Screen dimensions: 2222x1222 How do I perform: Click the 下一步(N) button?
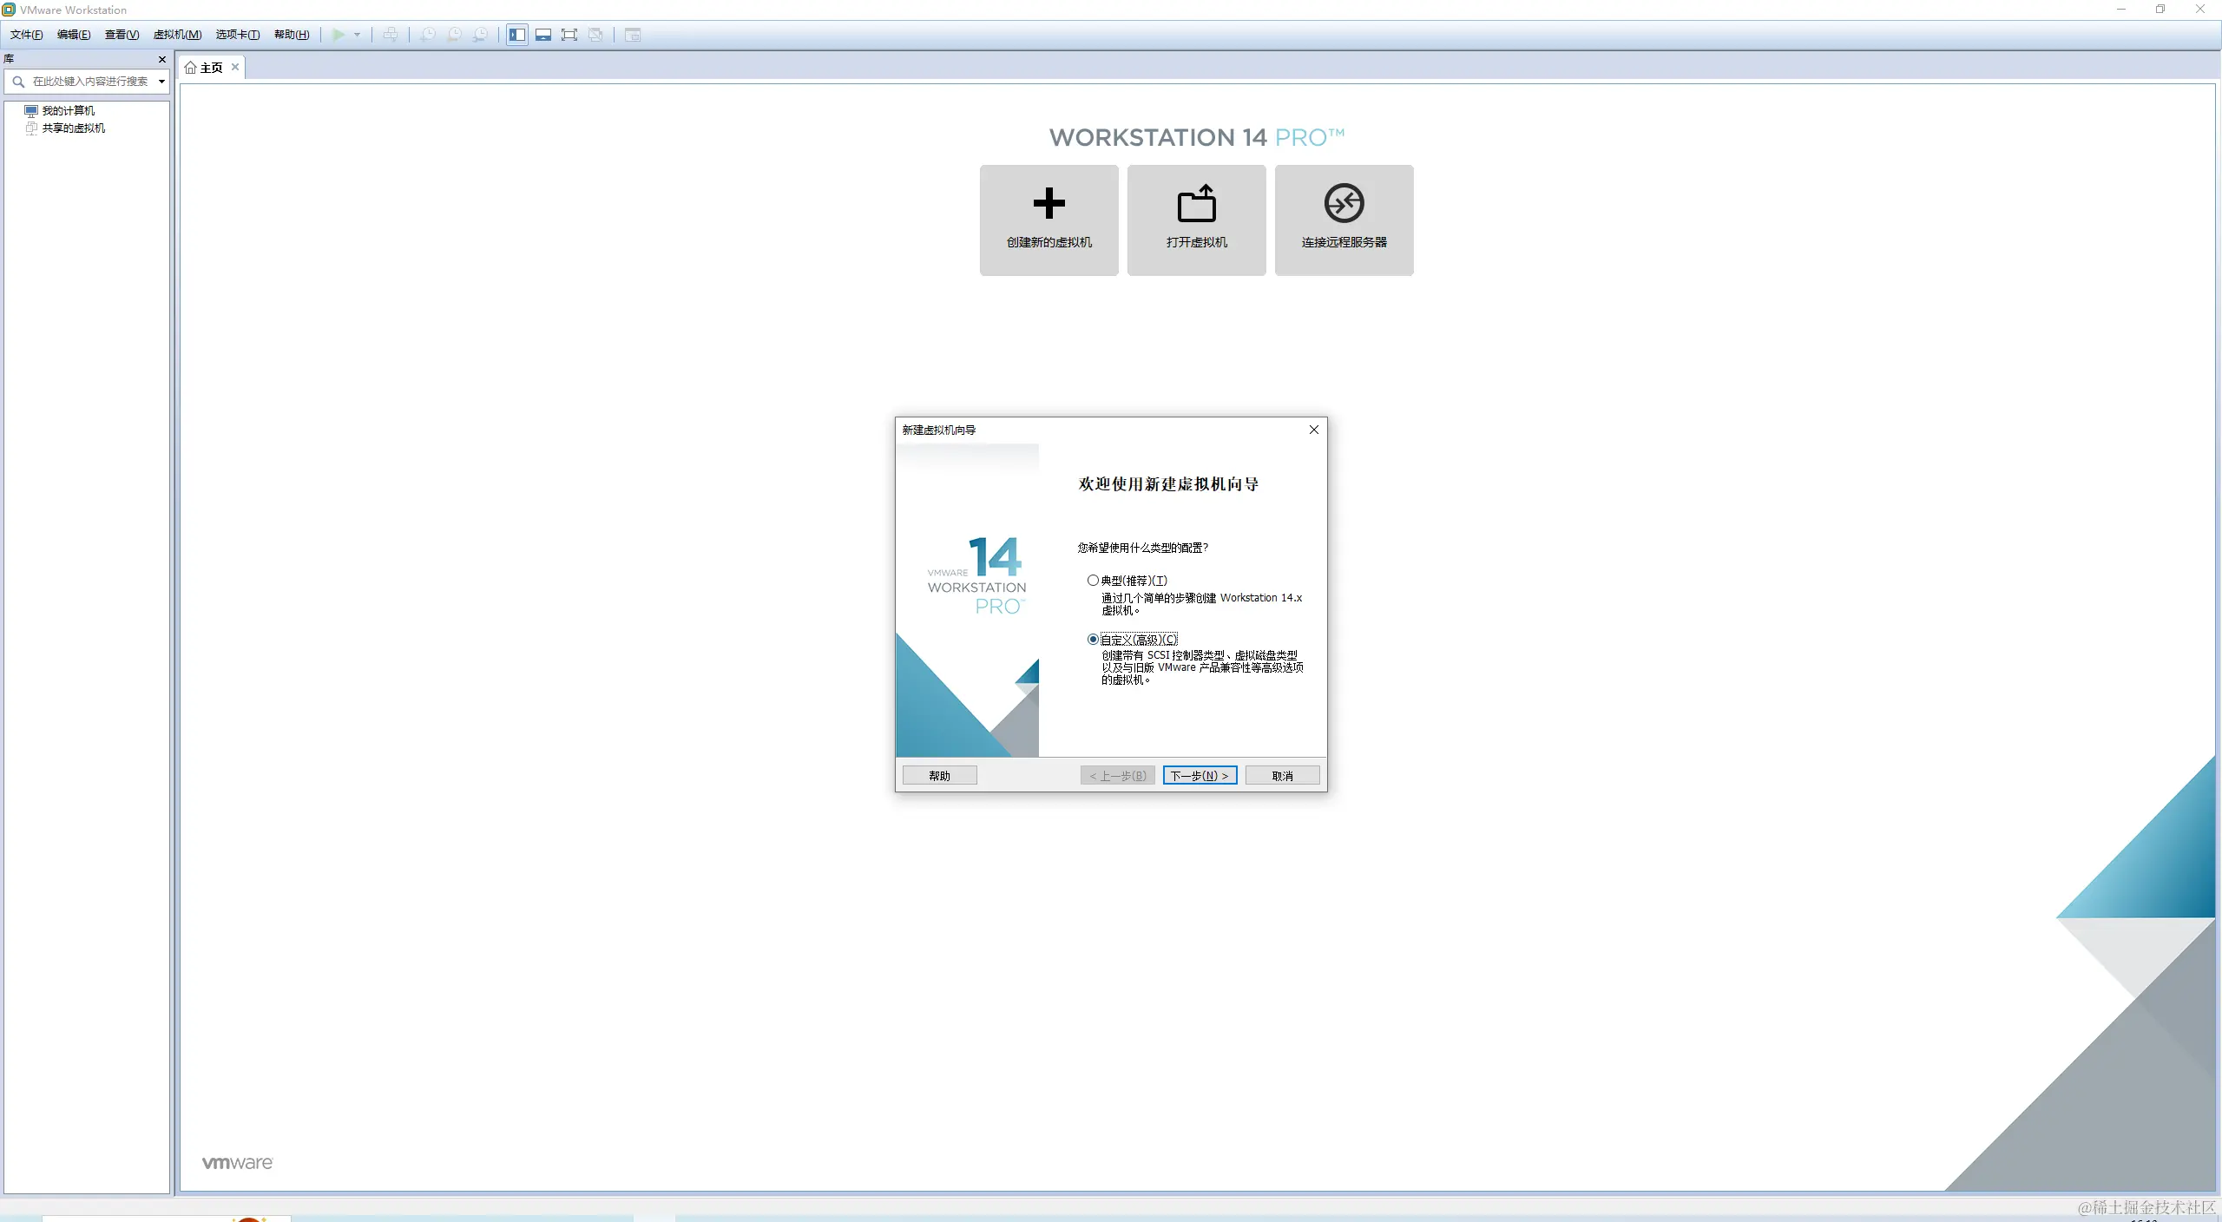tap(1200, 775)
